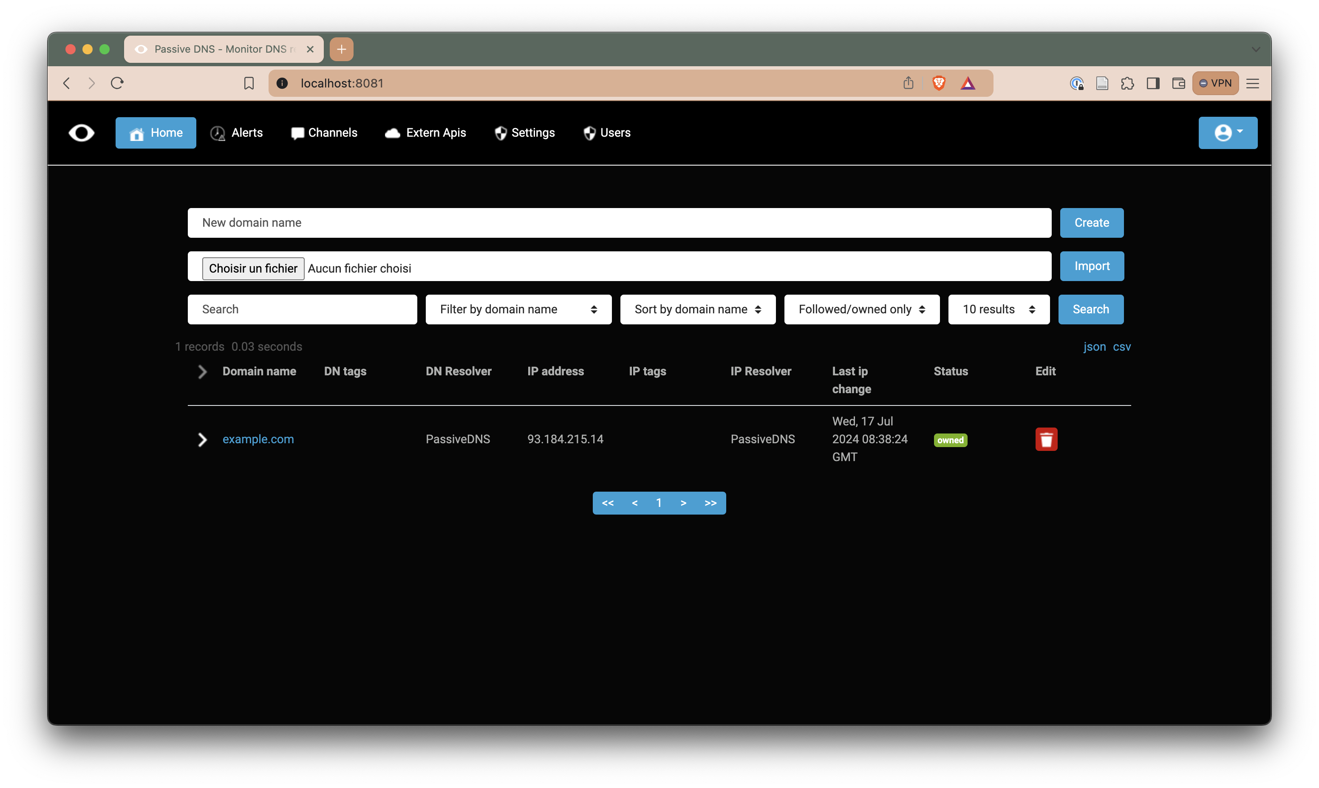Delete example.com with trash icon
The image size is (1319, 788).
(x=1046, y=439)
